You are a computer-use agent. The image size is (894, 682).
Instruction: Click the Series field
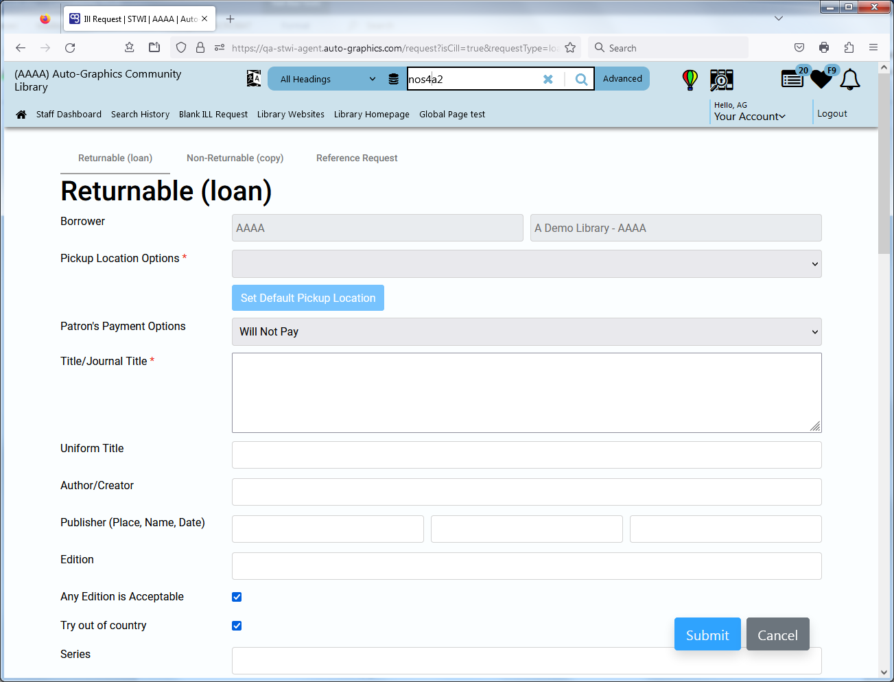coord(527,661)
